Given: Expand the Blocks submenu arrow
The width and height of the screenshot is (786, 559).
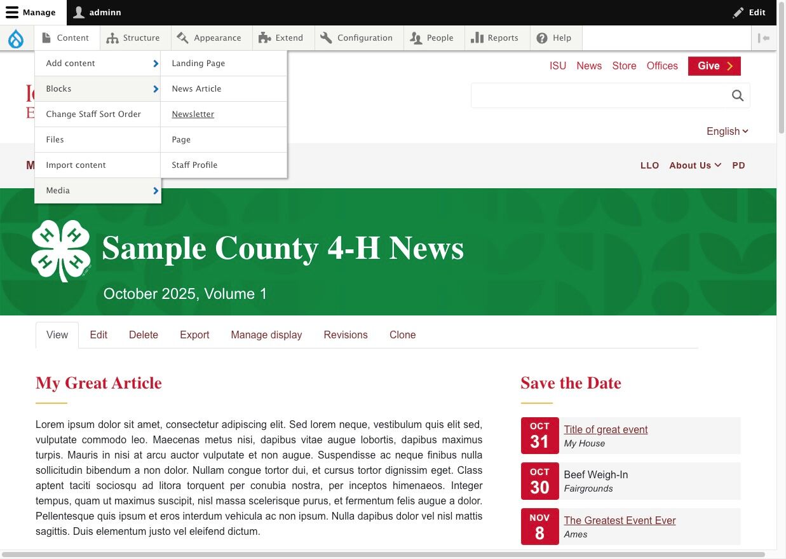Looking at the screenshot, I should pyautogui.click(x=156, y=89).
